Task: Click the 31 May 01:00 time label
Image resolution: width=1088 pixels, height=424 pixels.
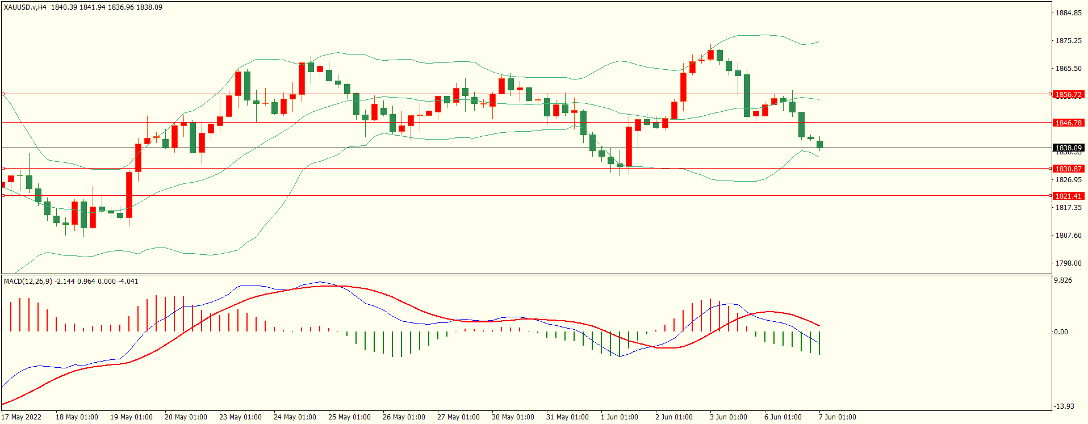Action: coord(567,417)
